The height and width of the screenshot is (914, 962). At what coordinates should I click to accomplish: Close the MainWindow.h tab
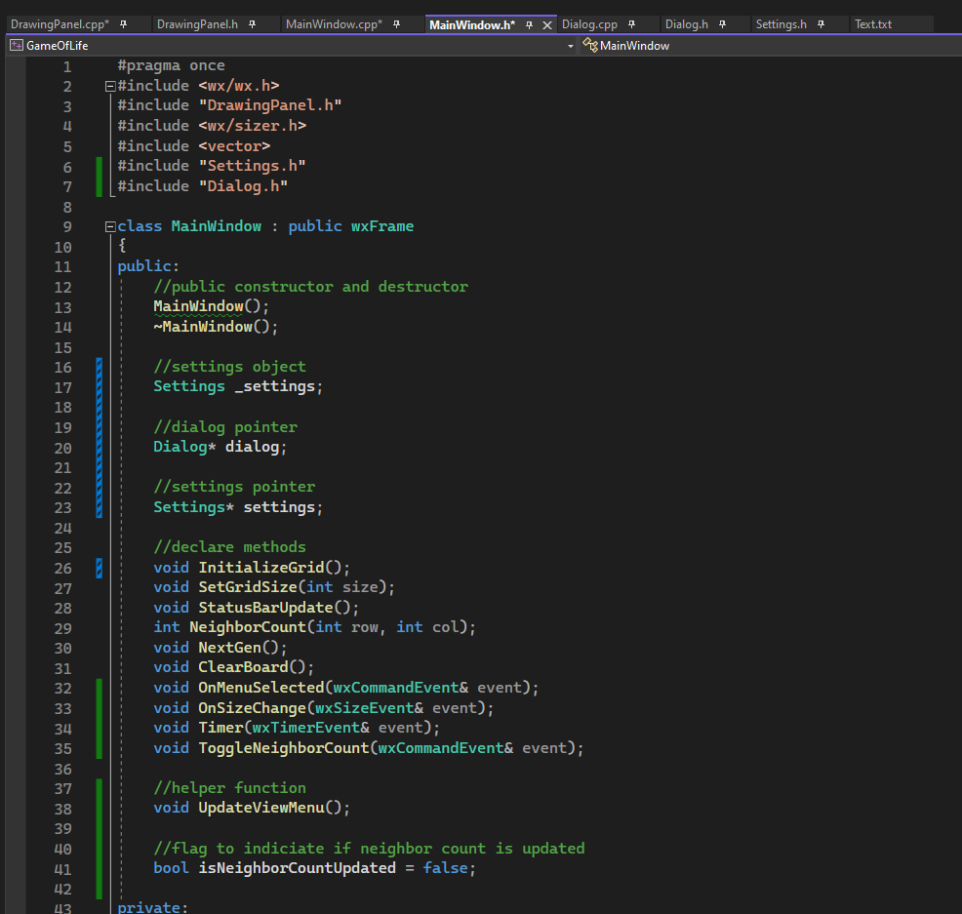click(547, 24)
